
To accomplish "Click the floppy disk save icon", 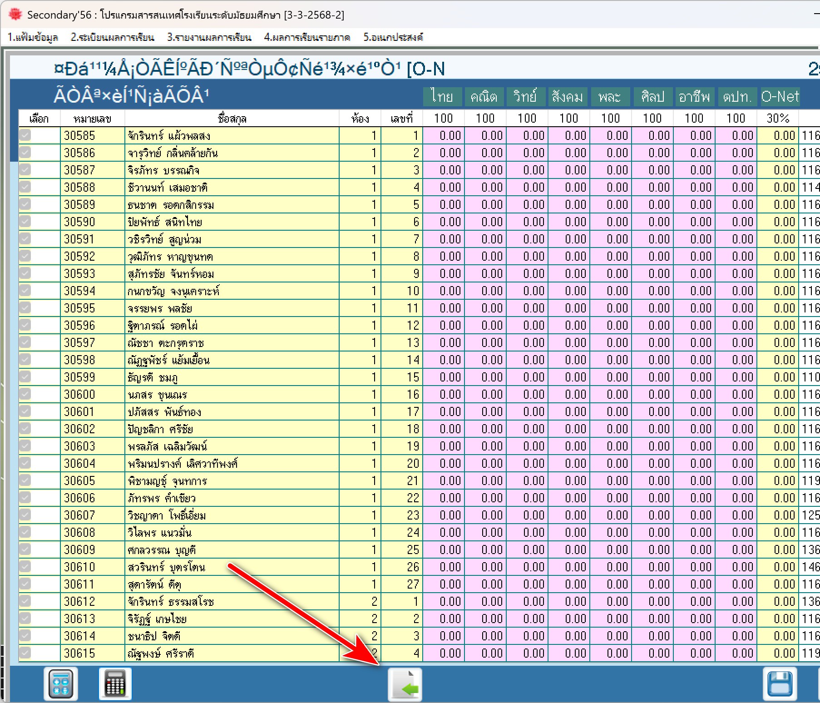I will (x=780, y=683).
